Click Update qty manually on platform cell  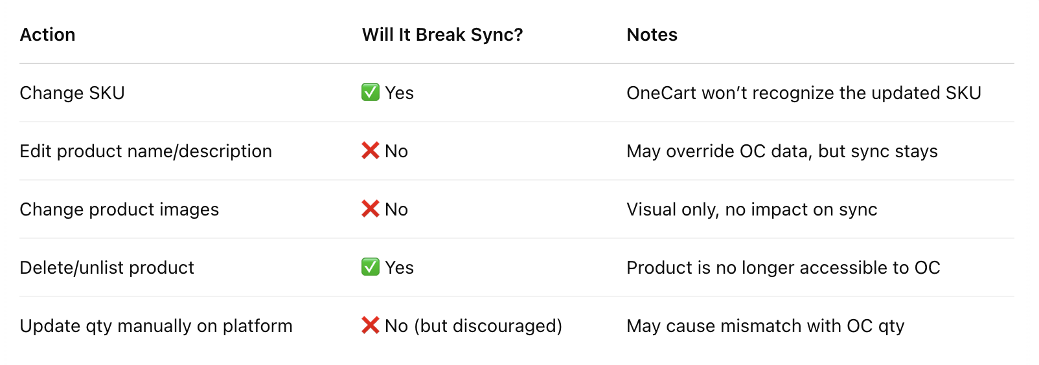point(155,326)
